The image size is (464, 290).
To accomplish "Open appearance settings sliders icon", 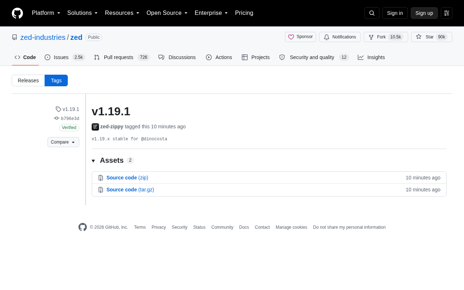I will click(447, 13).
